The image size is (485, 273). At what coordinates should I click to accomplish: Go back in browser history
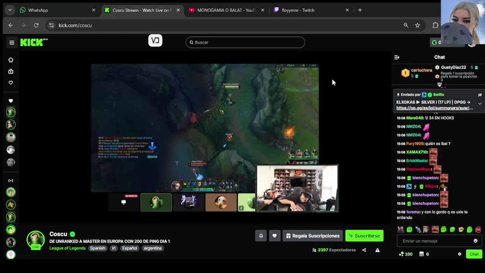11,25
